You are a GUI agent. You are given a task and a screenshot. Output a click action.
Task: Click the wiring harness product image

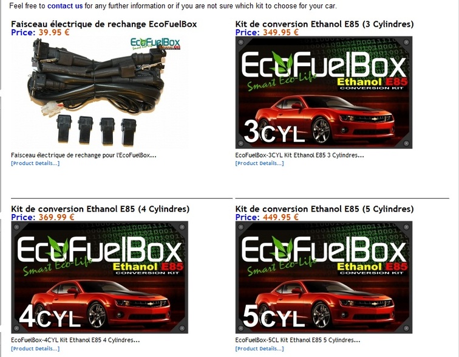click(x=100, y=92)
